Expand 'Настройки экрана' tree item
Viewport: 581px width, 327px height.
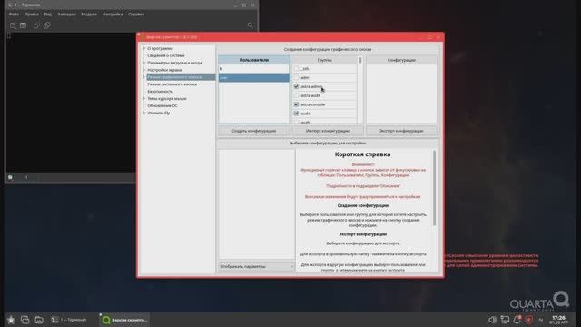click(144, 70)
